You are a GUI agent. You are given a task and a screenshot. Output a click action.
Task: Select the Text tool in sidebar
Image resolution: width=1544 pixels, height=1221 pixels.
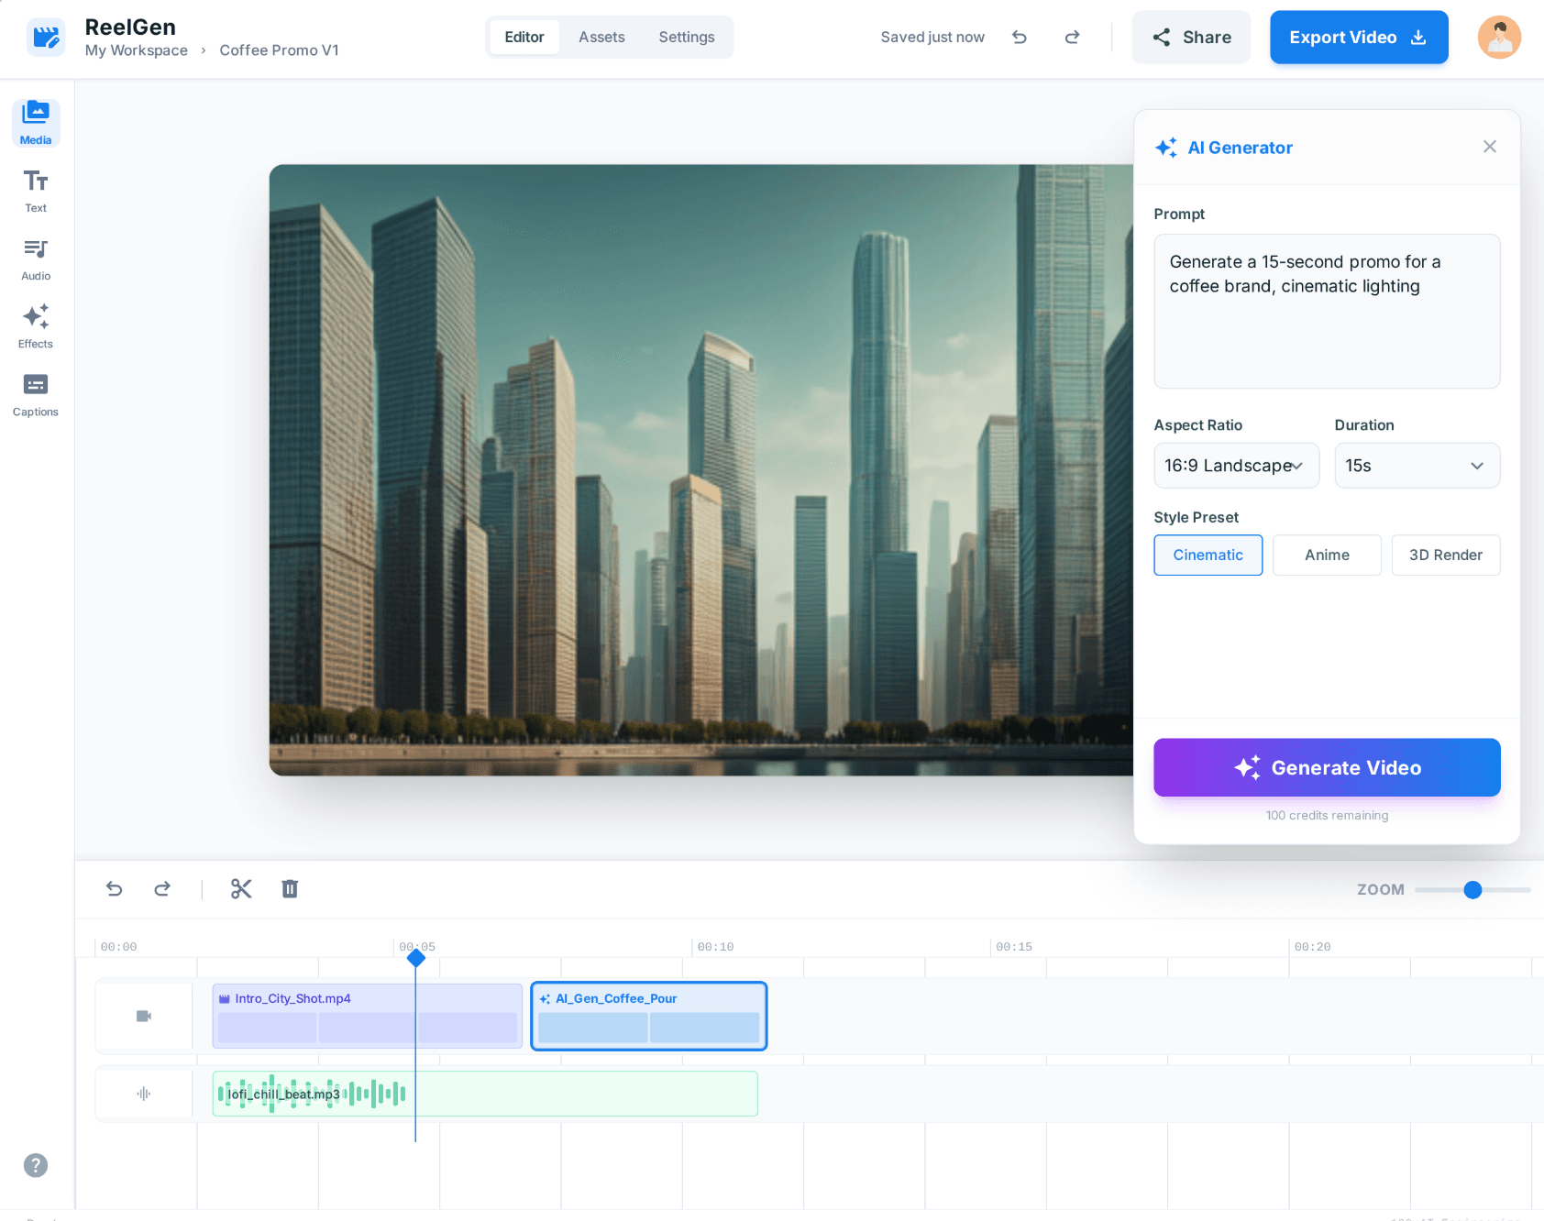point(35,190)
